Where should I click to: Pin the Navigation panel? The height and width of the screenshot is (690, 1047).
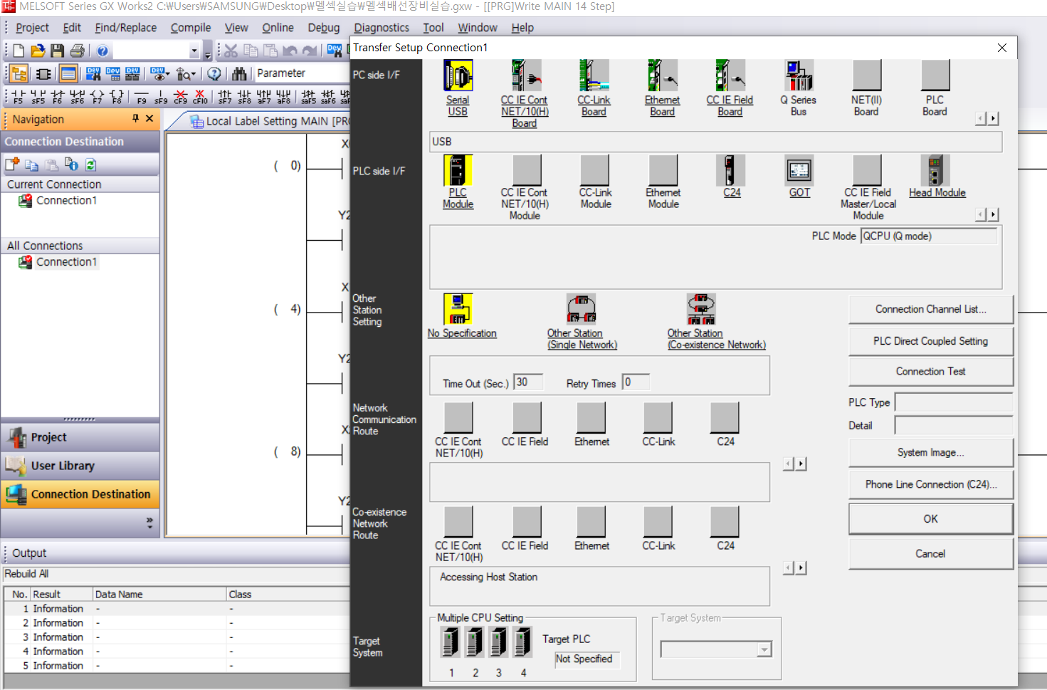point(135,118)
